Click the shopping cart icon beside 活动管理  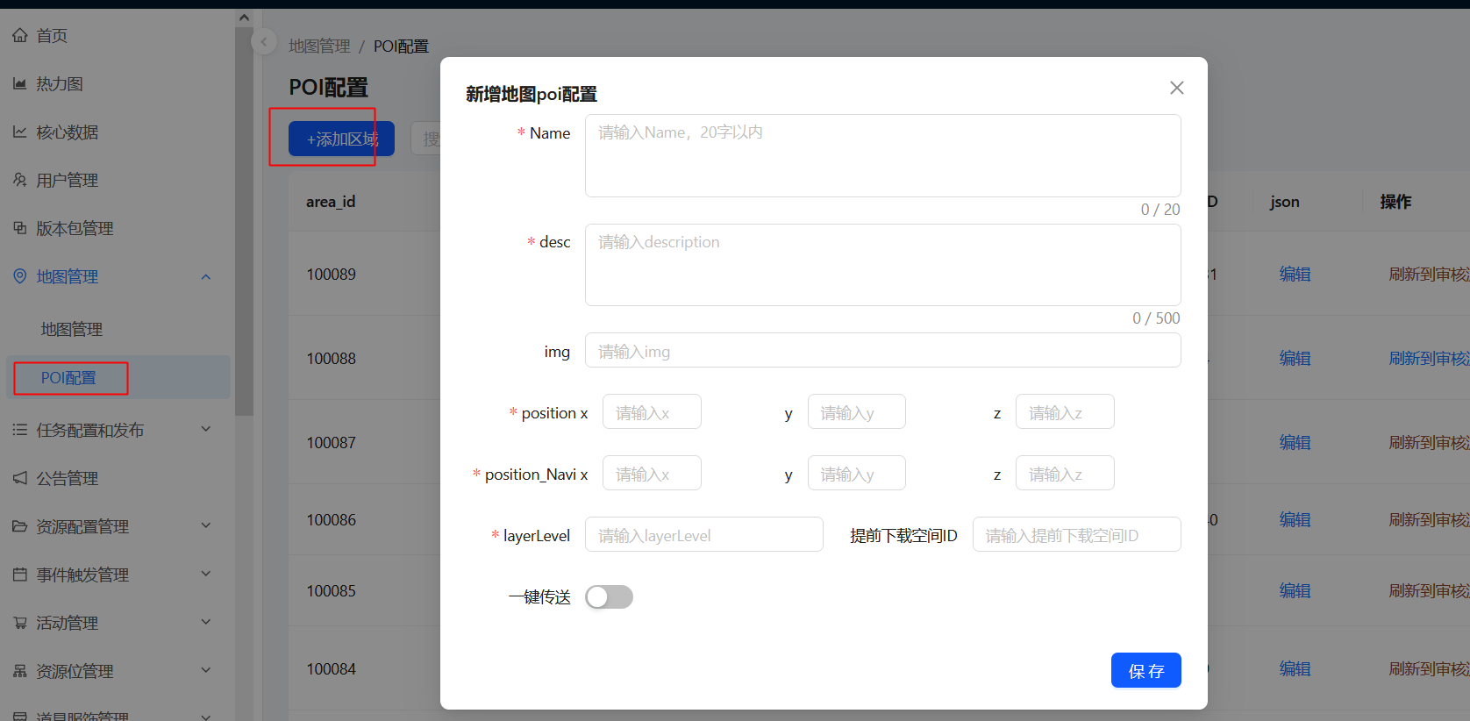coord(20,624)
